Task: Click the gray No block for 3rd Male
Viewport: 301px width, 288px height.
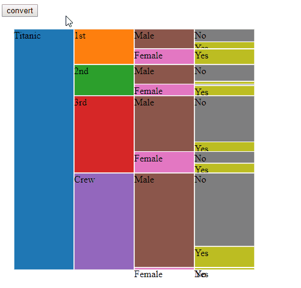Action: (225, 119)
